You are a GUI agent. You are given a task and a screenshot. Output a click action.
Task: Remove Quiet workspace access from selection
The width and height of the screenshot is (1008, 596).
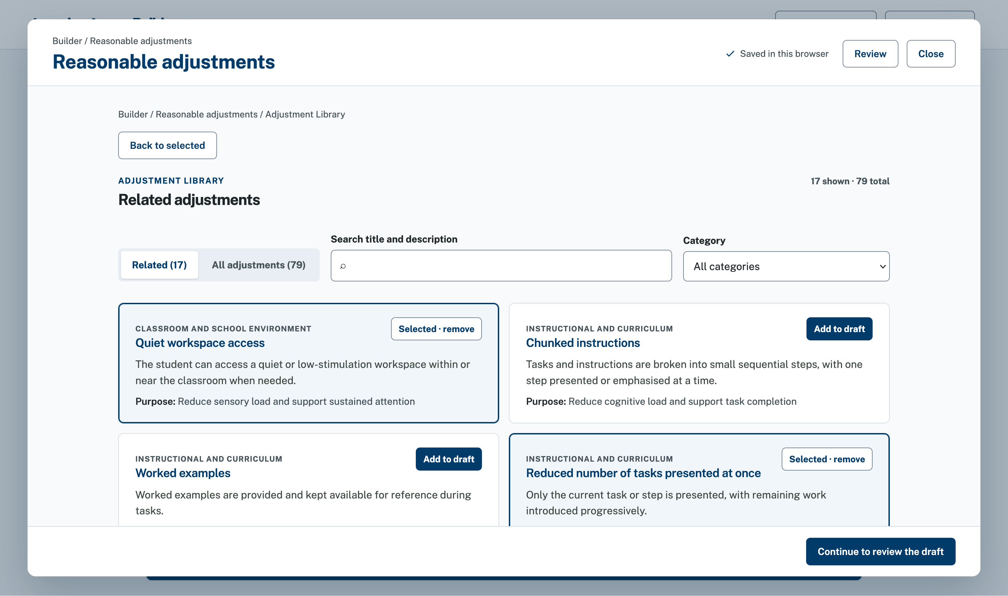(436, 329)
